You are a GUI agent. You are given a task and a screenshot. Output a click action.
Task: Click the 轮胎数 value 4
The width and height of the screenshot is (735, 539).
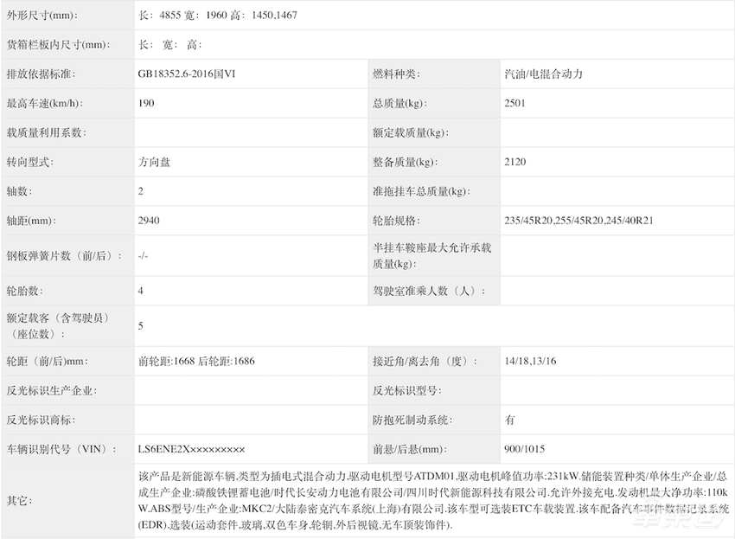(140, 291)
